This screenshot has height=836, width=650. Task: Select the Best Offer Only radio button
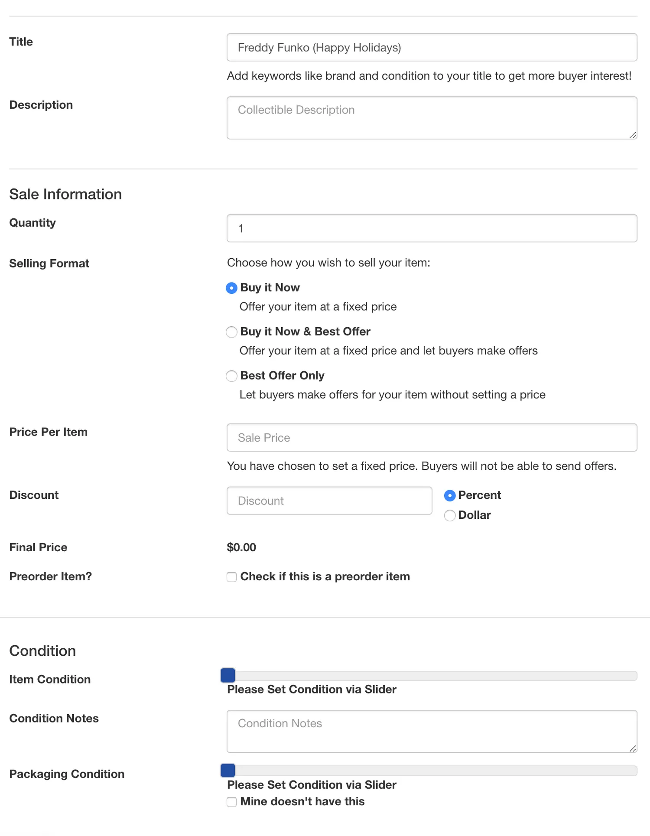[x=231, y=376]
